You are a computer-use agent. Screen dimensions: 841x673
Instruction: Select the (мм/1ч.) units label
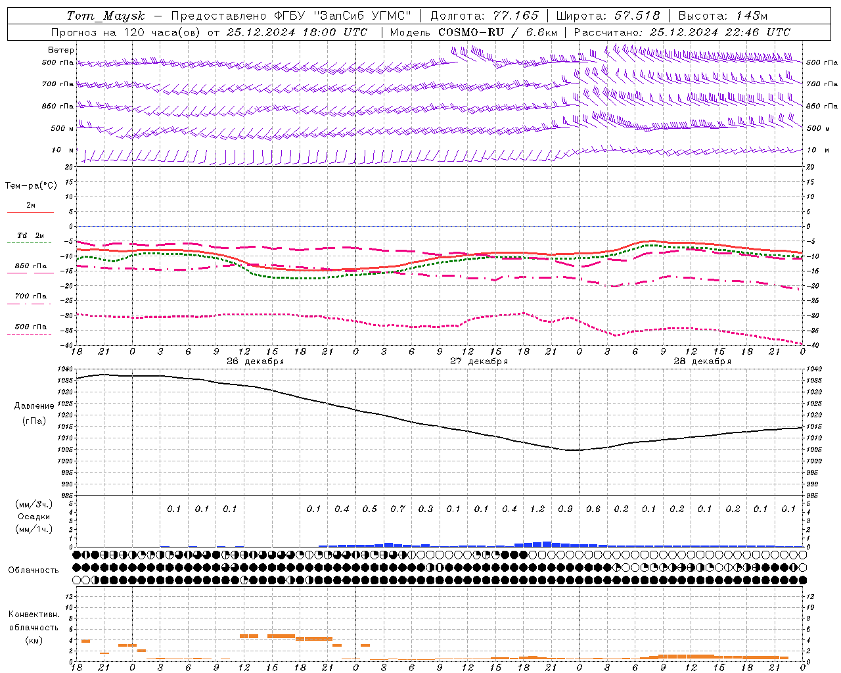35,529
